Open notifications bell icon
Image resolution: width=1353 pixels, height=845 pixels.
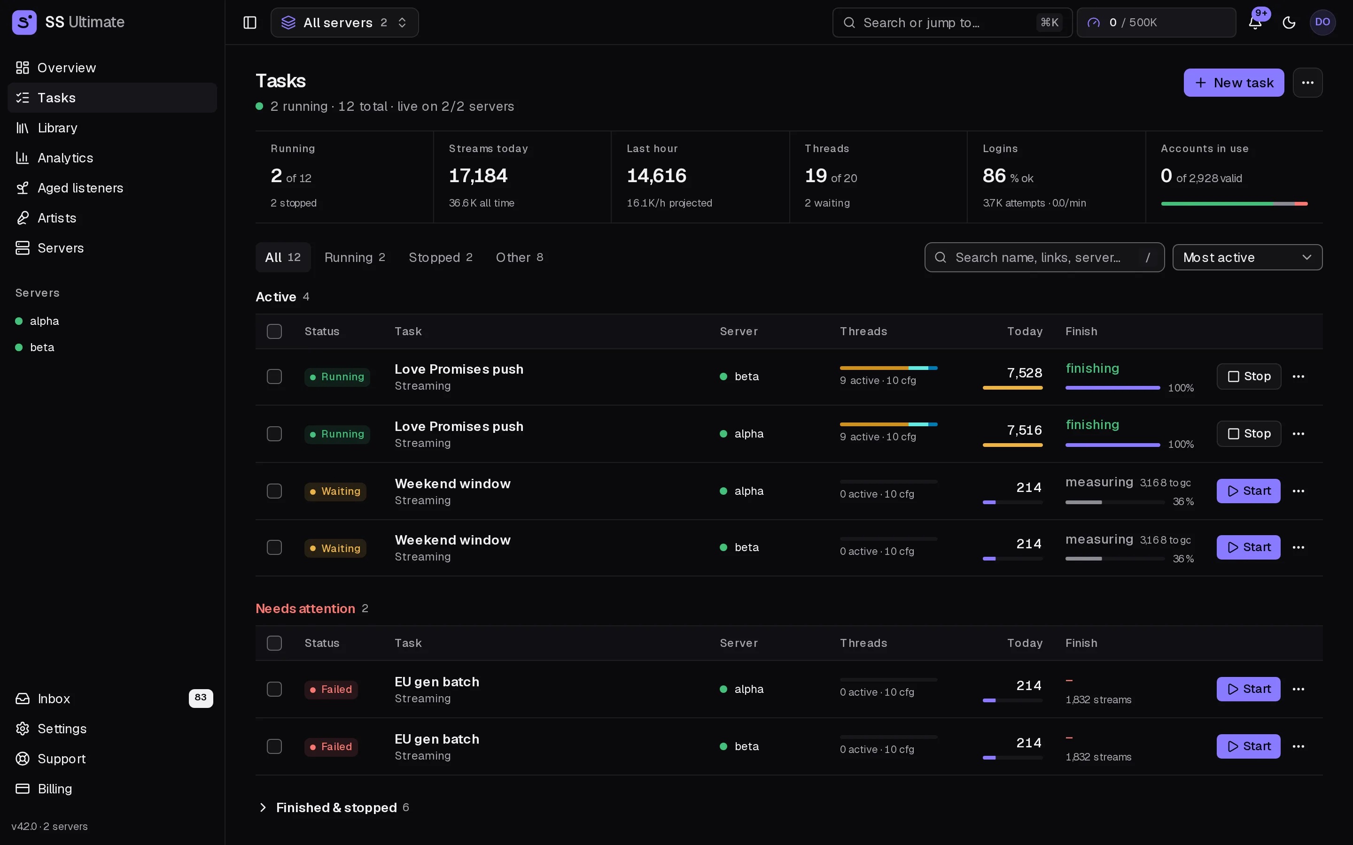click(x=1255, y=23)
